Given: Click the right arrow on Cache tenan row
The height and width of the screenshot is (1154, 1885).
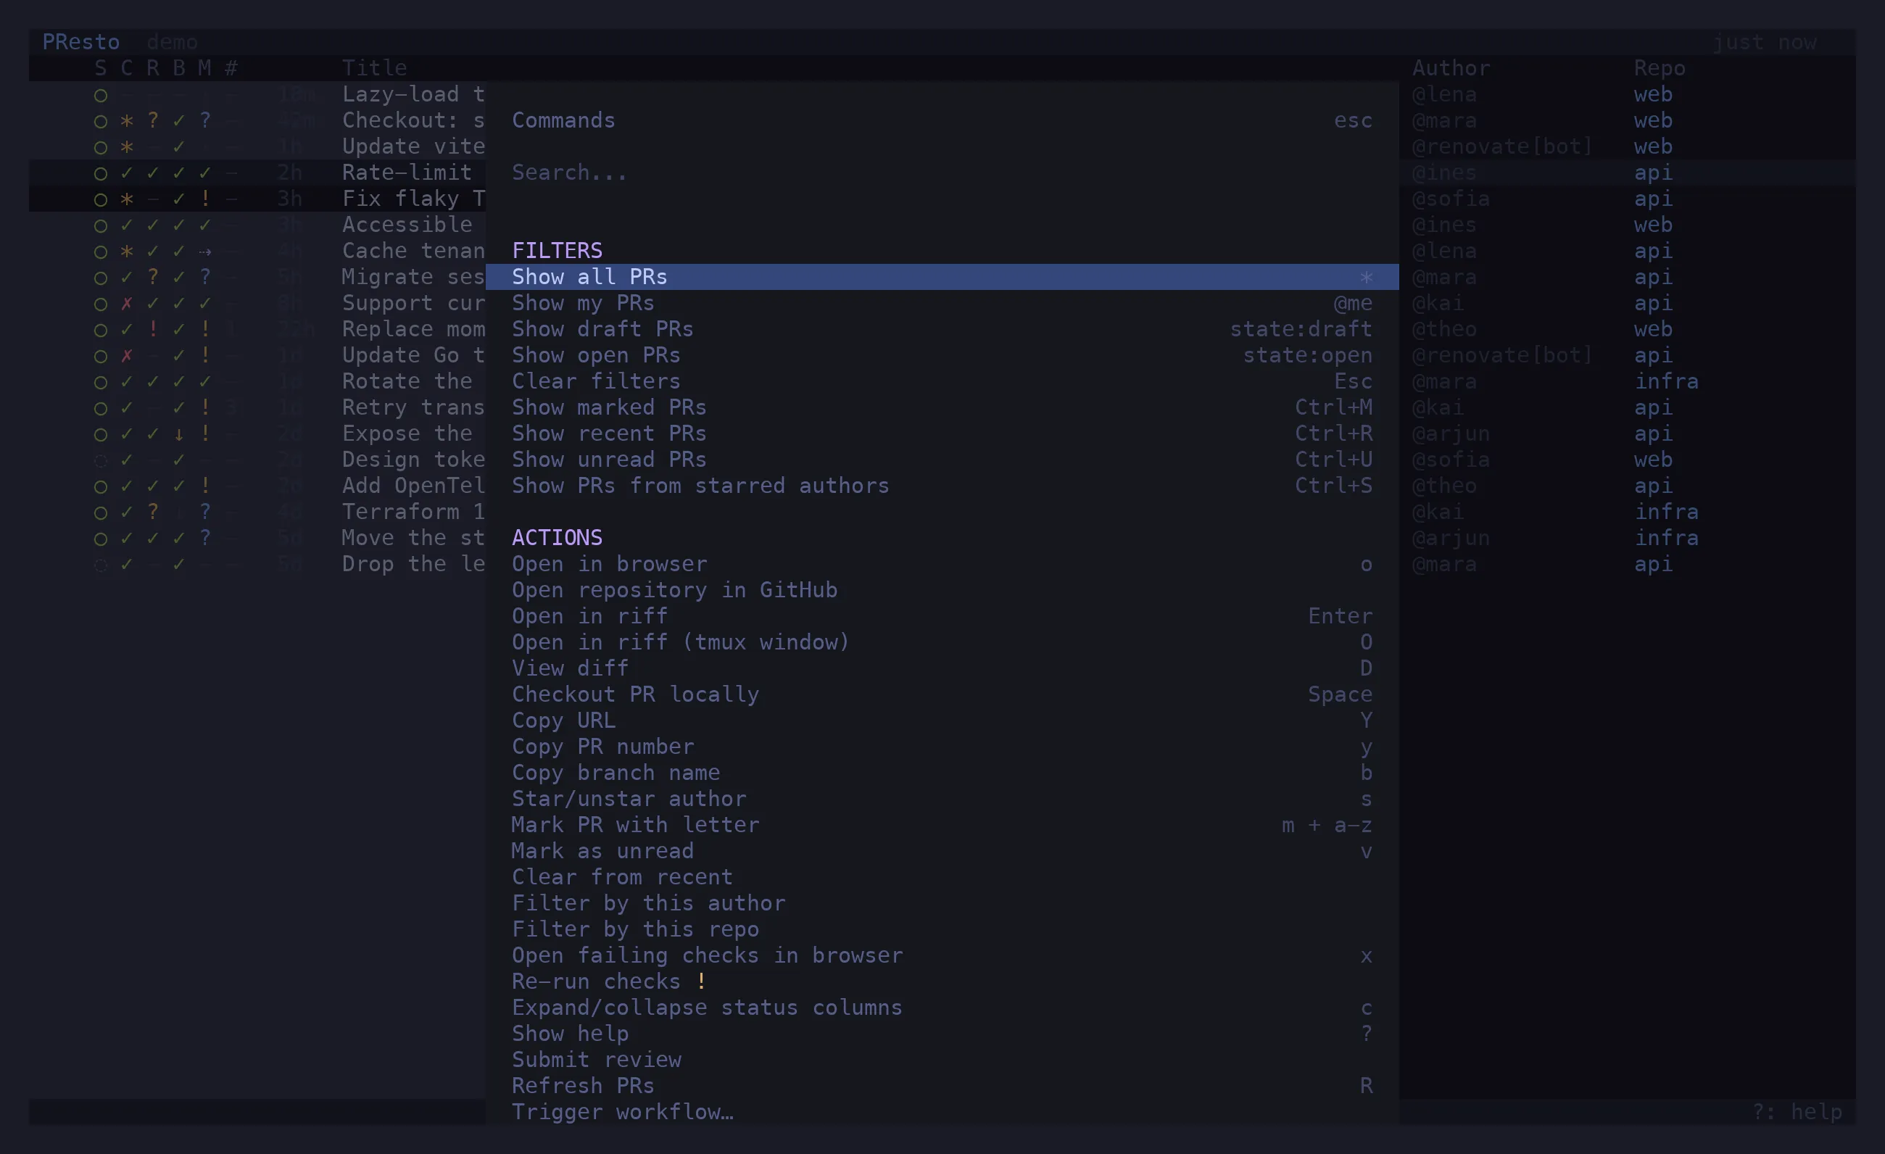Looking at the screenshot, I should click(x=205, y=252).
